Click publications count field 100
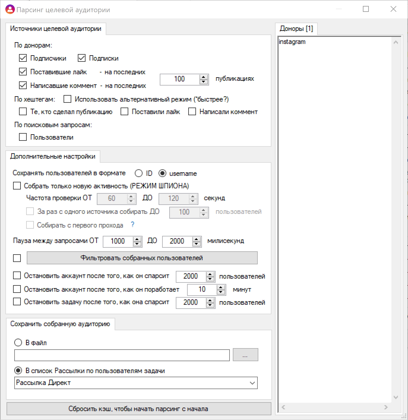 (x=180, y=79)
